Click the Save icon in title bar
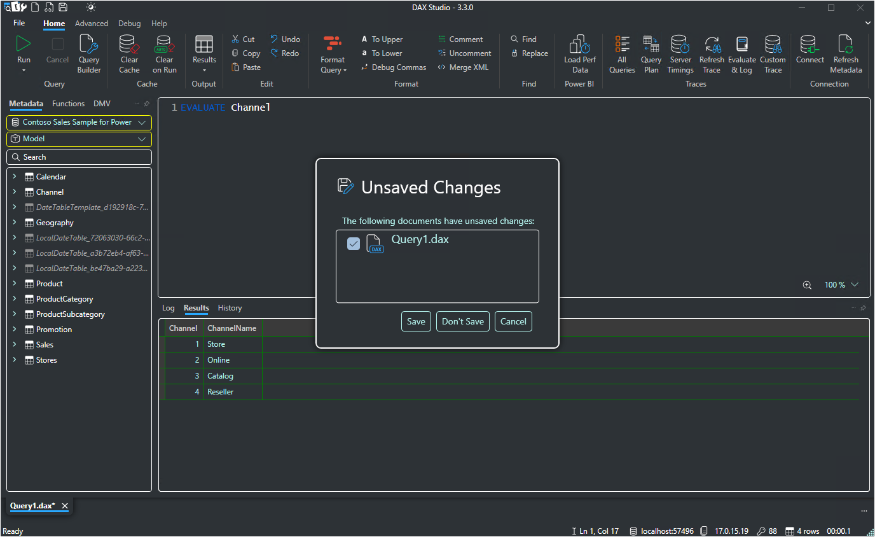Image resolution: width=875 pixels, height=537 pixels. [63, 7]
